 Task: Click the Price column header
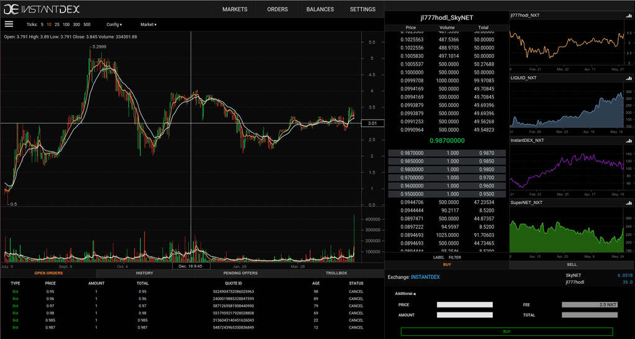click(411, 27)
